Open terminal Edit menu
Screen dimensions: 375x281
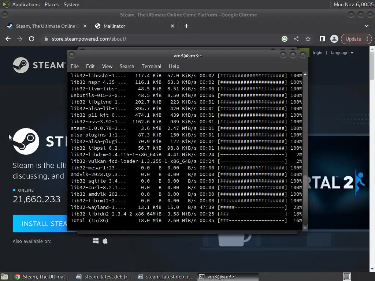90,67
